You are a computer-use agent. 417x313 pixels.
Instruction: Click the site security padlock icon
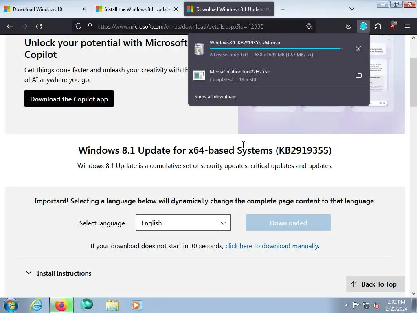coord(90,26)
